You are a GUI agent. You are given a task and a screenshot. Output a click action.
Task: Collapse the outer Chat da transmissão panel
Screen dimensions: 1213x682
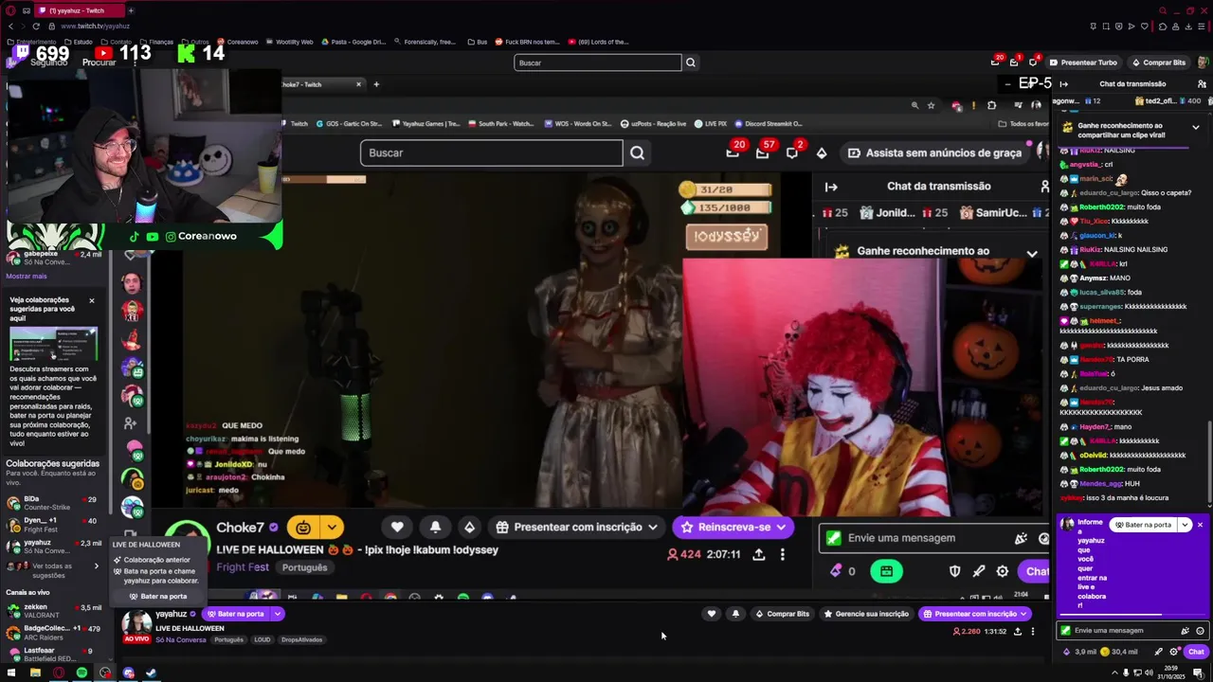coord(1063,83)
